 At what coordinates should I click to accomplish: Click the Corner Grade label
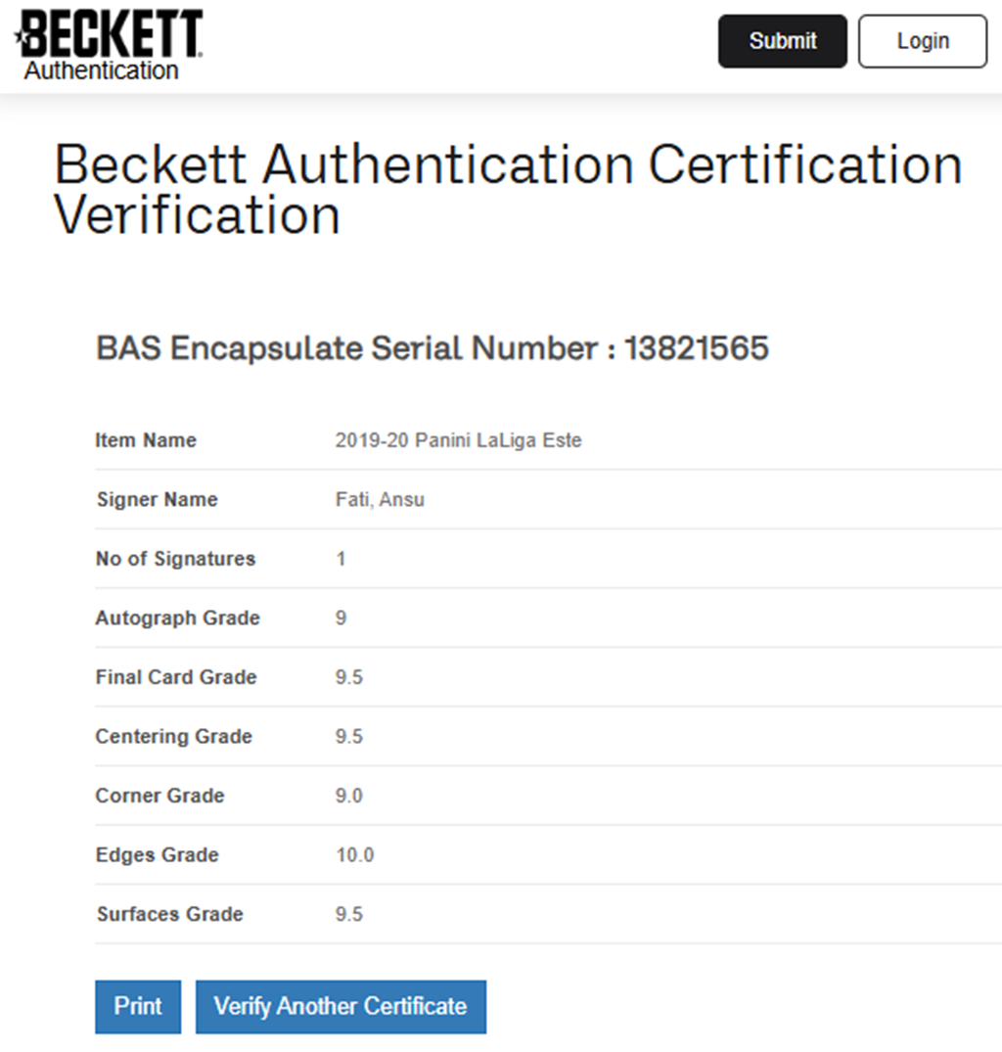point(159,796)
